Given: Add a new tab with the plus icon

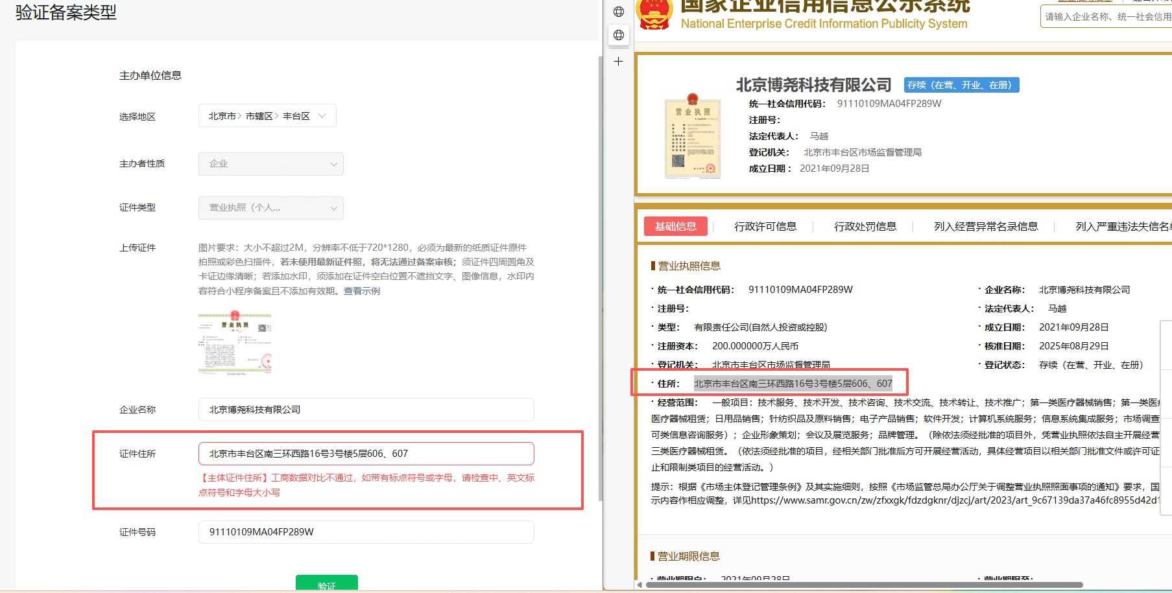Looking at the screenshot, I should 619,62.
